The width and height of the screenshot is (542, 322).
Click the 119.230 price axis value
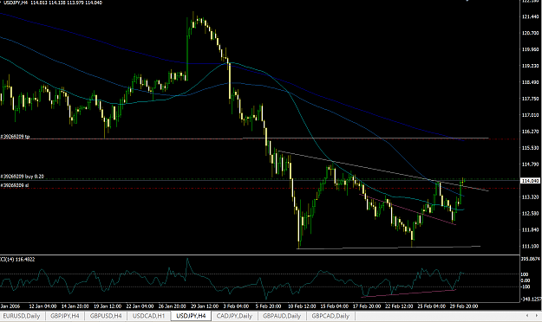pos(530,66)
